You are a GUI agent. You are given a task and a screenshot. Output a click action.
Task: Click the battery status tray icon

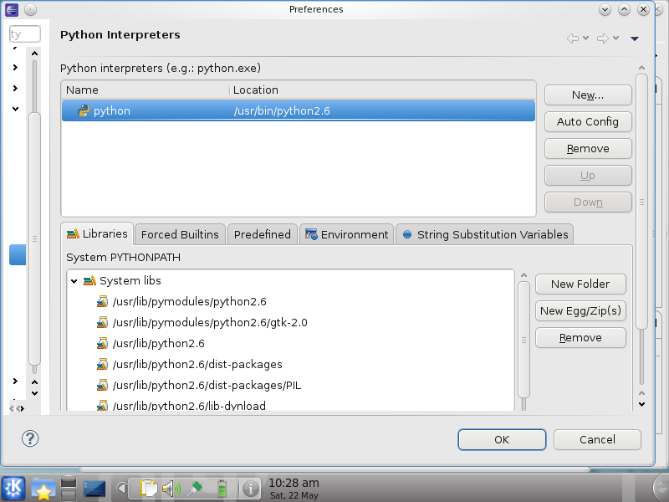coord(222,488)
